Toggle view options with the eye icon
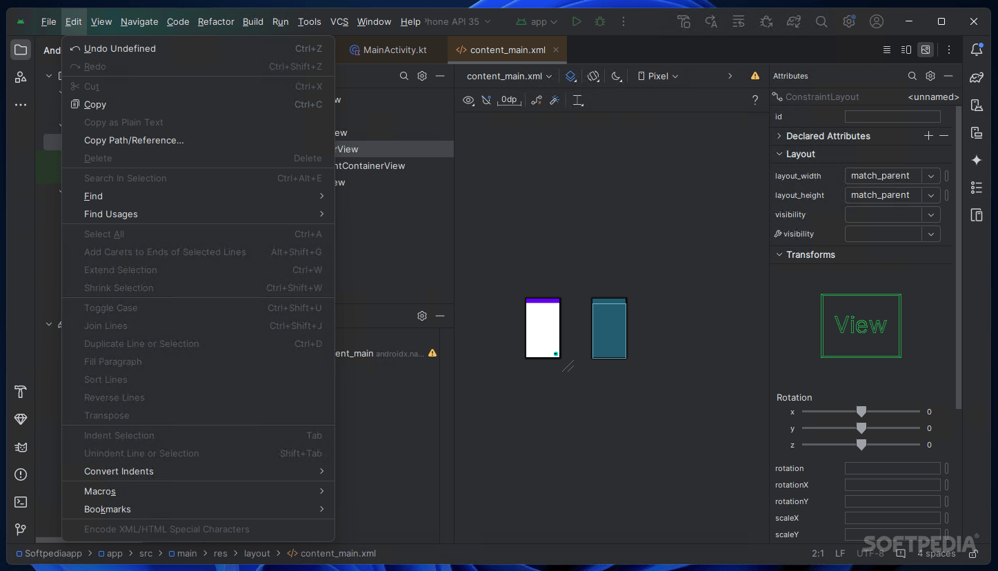This screenshot has height=571, width=998. (x=468, y=100)
